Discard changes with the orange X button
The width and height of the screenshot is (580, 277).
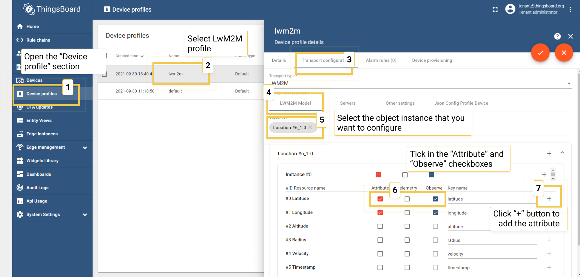564,53
